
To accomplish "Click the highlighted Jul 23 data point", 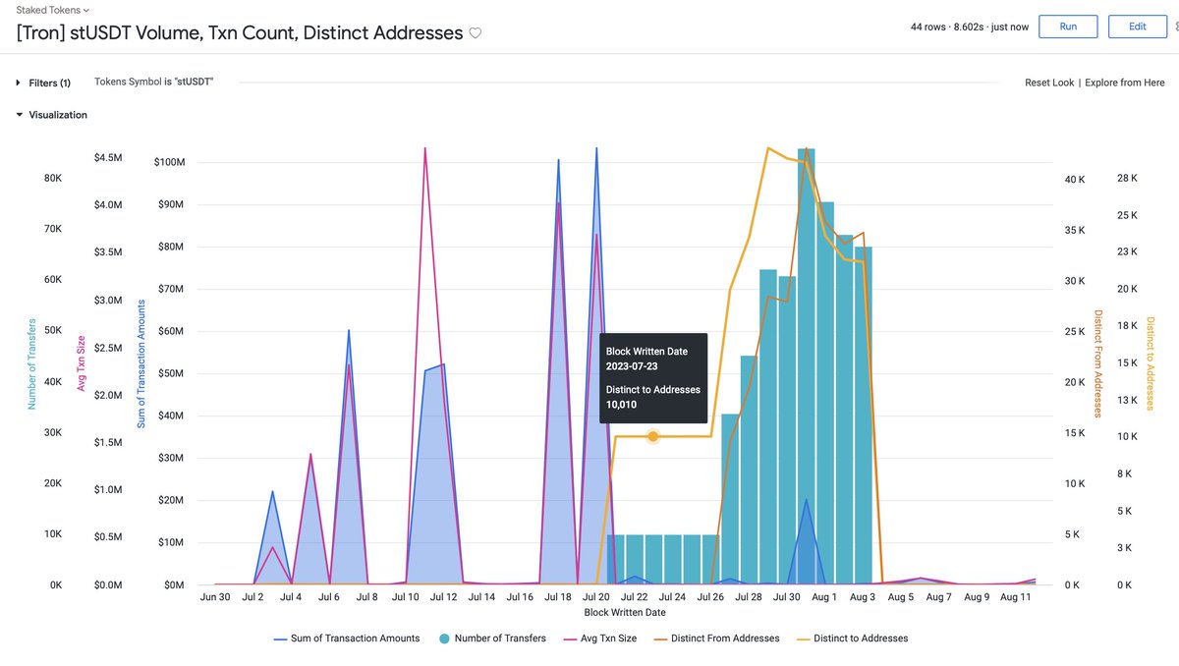I will (652, 436).
